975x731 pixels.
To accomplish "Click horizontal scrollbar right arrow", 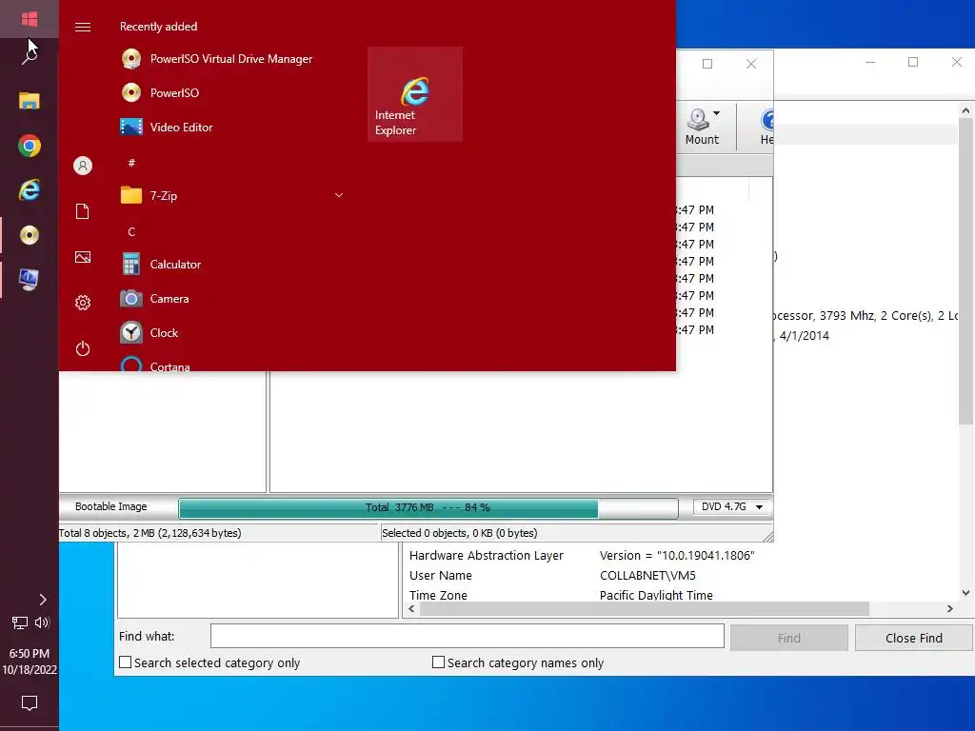I will point(949,608).
